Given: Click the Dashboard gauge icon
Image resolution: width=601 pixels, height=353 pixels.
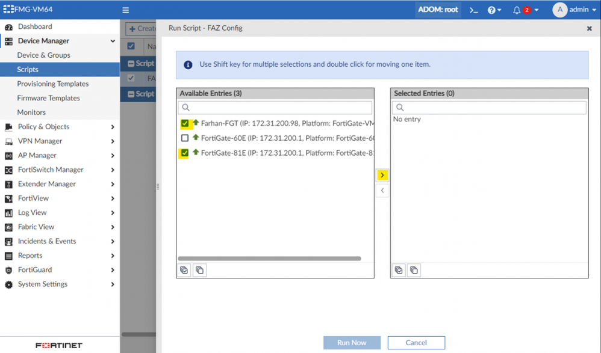Looking at the screenshot, I should [x=8, y=27].
